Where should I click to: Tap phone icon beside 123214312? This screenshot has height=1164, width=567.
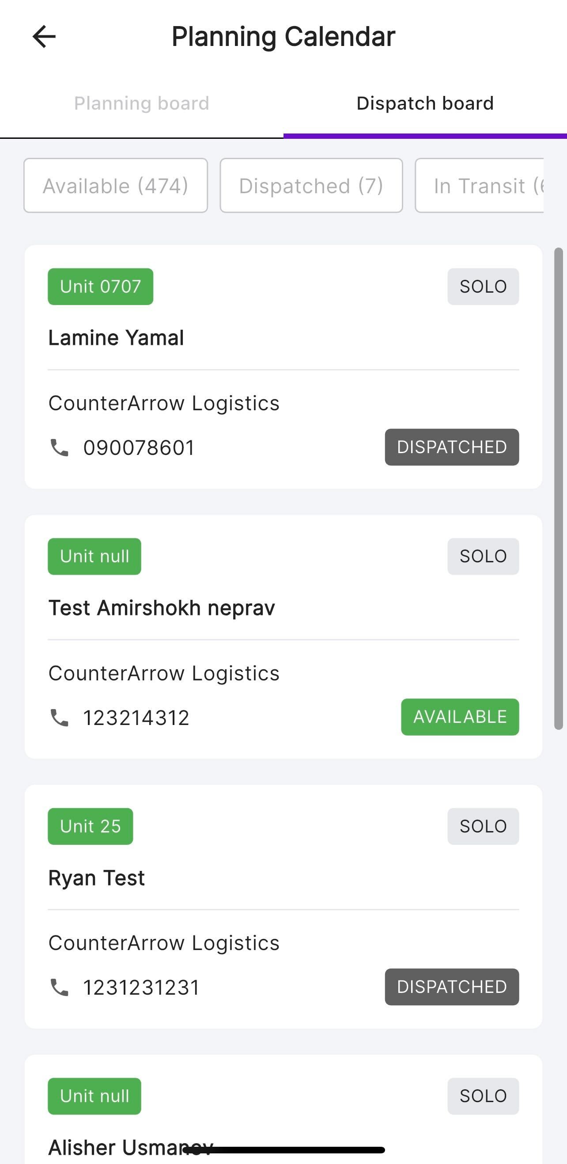(x=59, y=717)
